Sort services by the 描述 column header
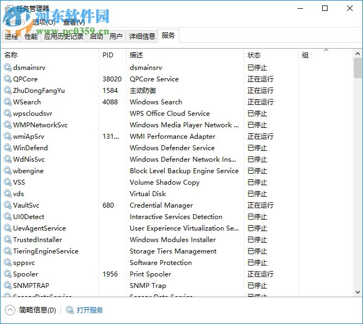Screen dimensions: 363x324 coord(185,55)
